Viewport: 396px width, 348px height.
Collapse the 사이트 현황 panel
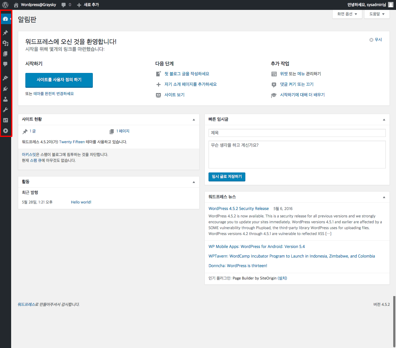tap(194, 120)
